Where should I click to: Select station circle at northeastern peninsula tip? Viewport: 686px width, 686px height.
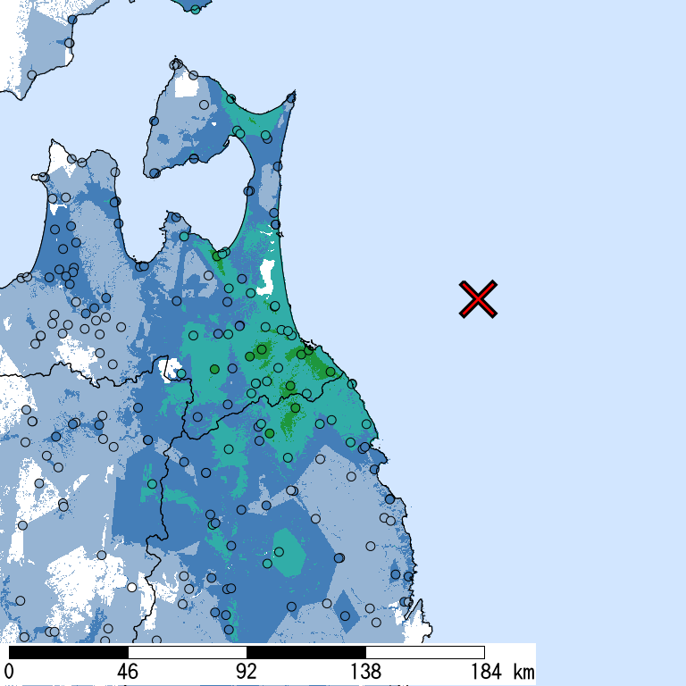pyautogui.click(x=291, y=96)
